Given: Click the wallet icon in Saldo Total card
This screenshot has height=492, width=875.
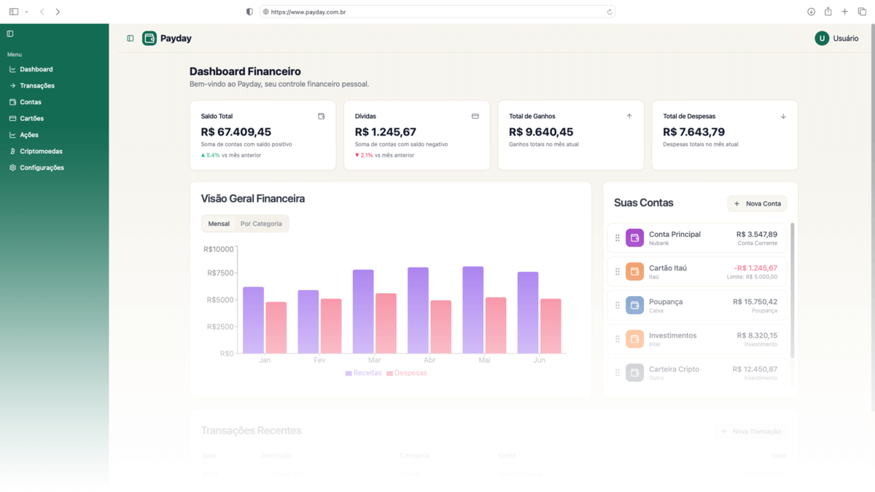Looking at the screenshot, I should pos(321,116).
